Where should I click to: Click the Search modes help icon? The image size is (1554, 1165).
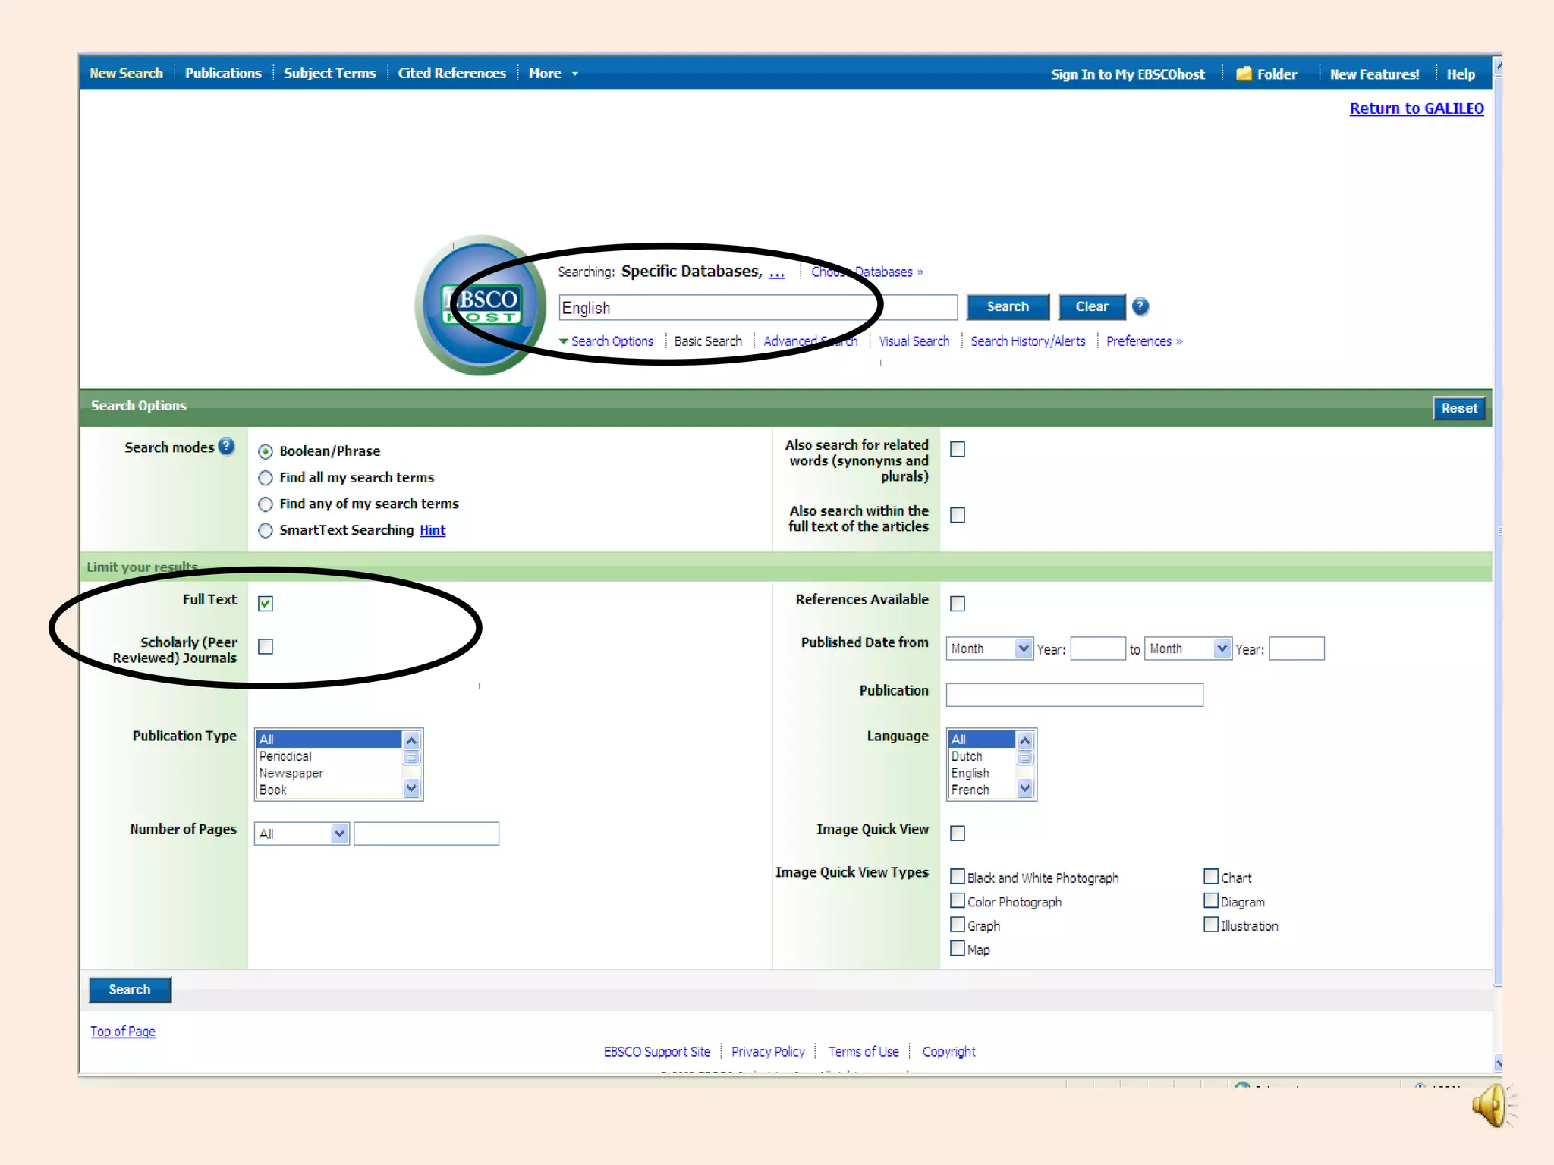(x=226, y=447)
